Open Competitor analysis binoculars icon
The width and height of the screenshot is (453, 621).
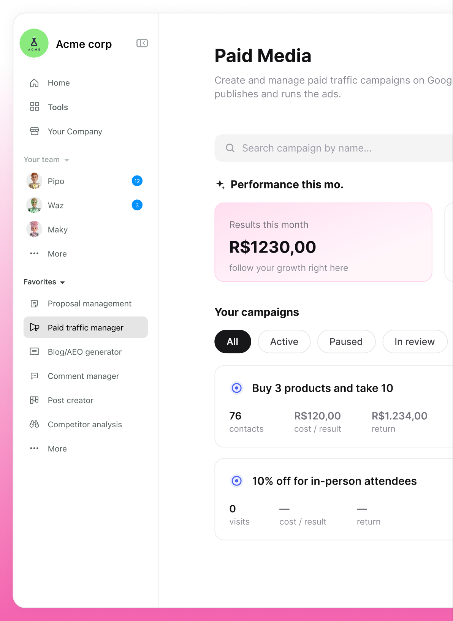coord(34,424)
